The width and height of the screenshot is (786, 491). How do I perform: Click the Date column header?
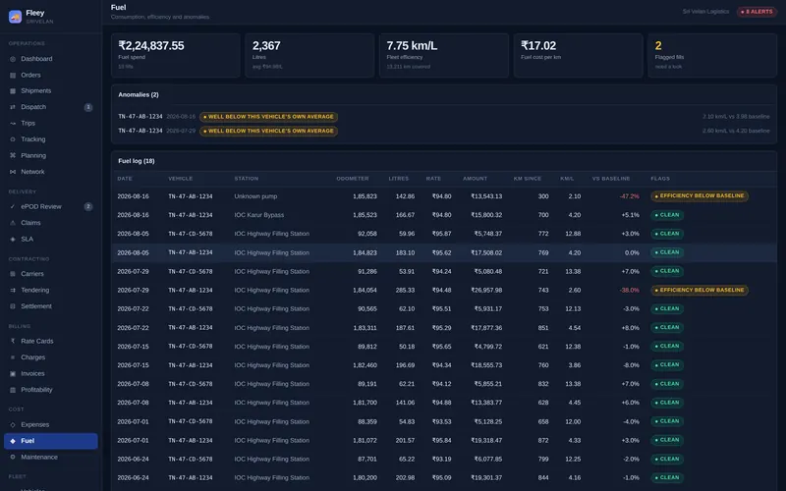coord(125,179)
